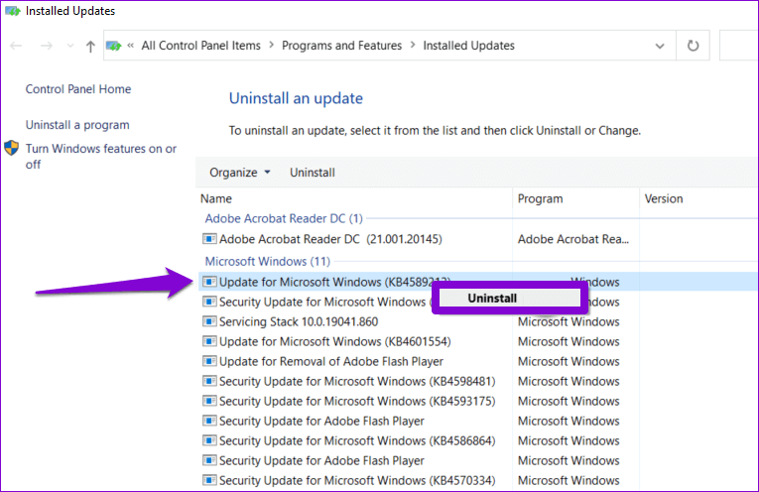Open the recent locations dropdown arrow
The width and height of the screenshot is (759, 492).
(x=70, y=46)
